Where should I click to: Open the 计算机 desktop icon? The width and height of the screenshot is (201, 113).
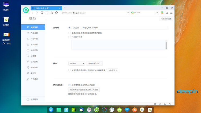(6, 6)
